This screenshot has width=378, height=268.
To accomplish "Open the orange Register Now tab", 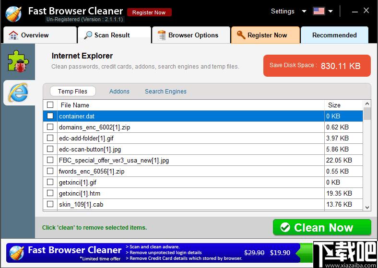I will (265, 35).
